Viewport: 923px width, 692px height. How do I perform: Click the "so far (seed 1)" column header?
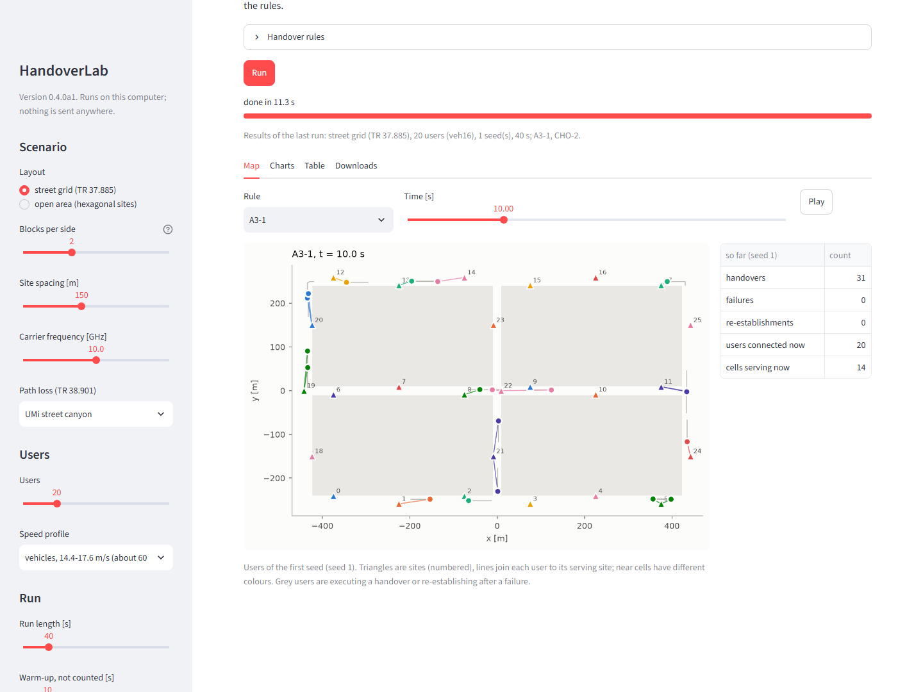pos(772,255)
